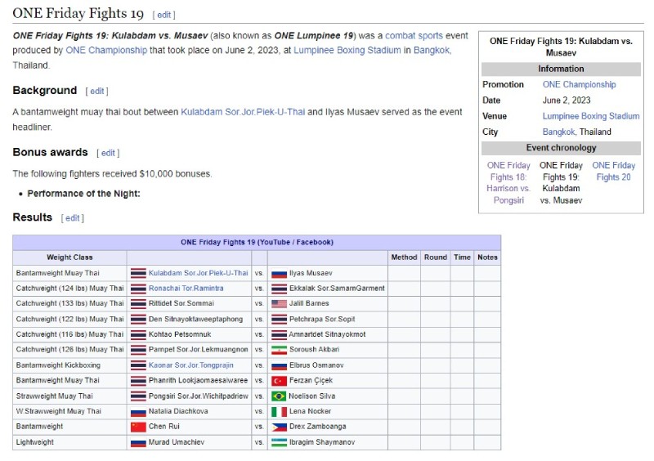The image size is (654, 461).
Task: Click the Turkey flag beside Ferzan Çiçek
Action: pos(279,380)
